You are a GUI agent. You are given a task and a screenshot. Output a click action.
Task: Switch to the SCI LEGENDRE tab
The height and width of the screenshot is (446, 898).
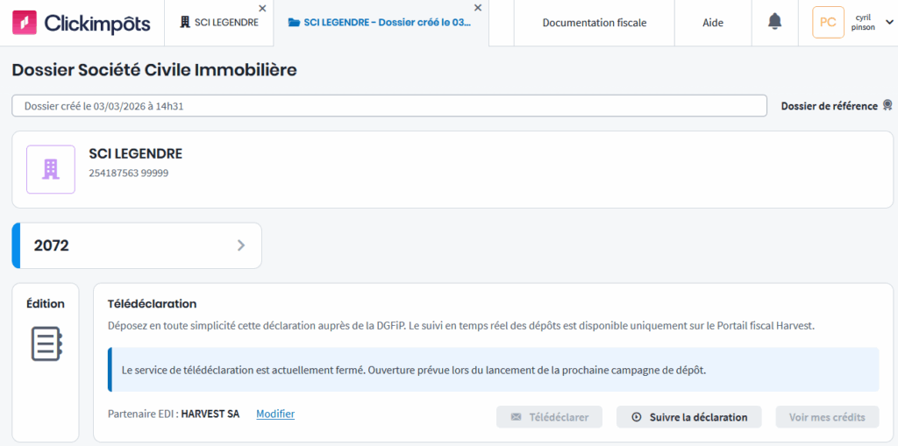[x=225, y=23]
